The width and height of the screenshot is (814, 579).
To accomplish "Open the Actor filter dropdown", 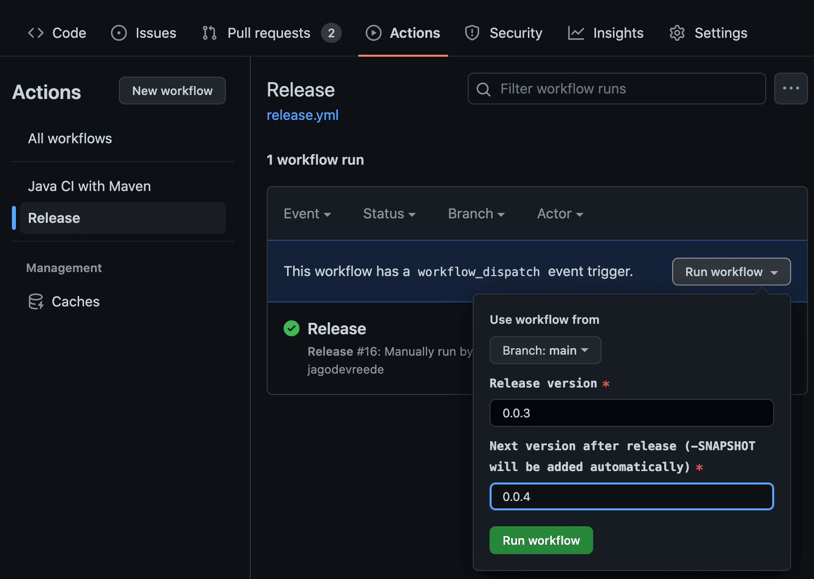I will click(x=559, y=213).
